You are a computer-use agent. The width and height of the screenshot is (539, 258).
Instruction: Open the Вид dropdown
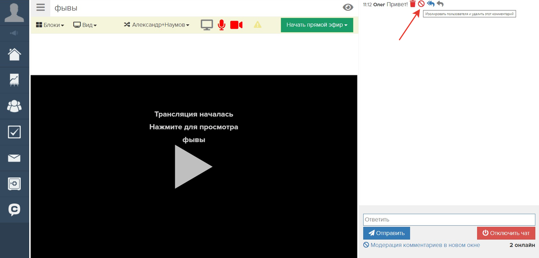[x=85, y=25]
